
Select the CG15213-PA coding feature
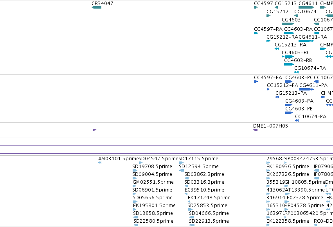[277, 97]
